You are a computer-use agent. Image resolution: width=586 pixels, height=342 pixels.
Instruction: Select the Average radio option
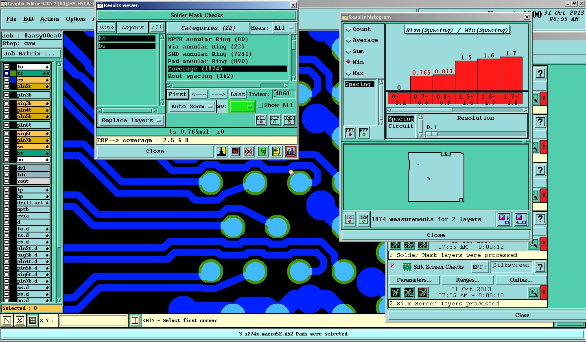tap(348, 40)
